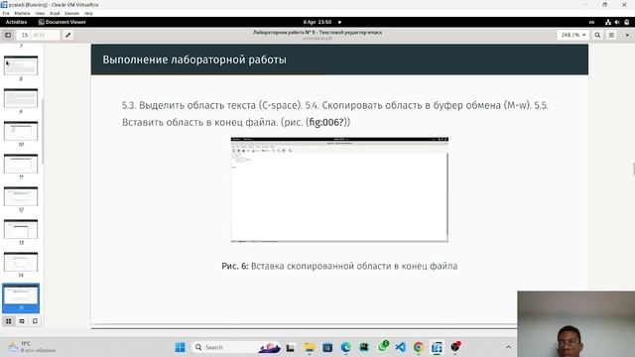Viewport: 635px width, 357px height.
Task: Select the highlighted page 15 thumbnail
Action: (x=21, y=297)
